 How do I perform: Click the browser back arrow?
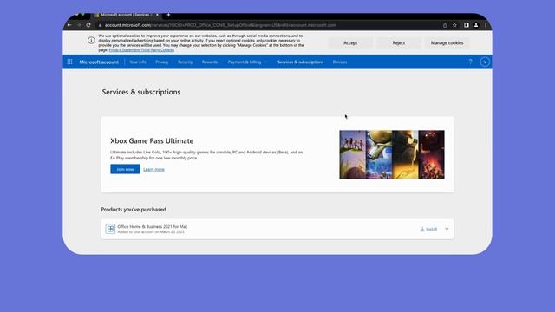coord(69,25)
